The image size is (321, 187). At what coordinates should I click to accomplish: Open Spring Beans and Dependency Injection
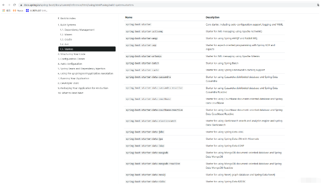click(x=81, y=69)
